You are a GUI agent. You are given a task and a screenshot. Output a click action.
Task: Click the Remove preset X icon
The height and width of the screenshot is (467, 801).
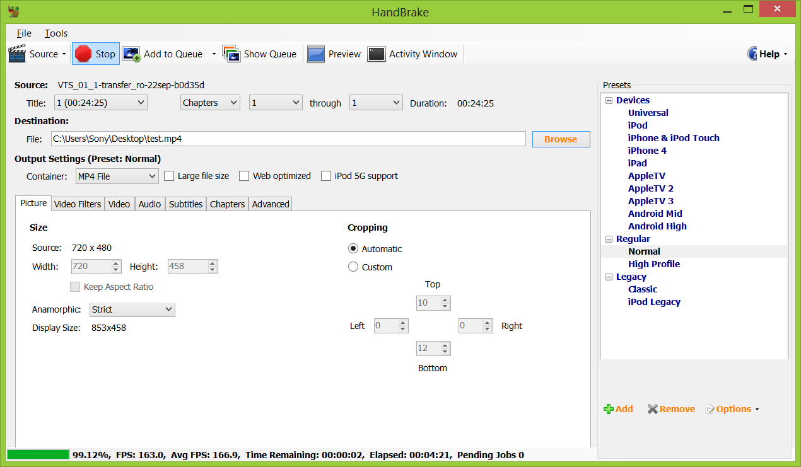point(653,409)
